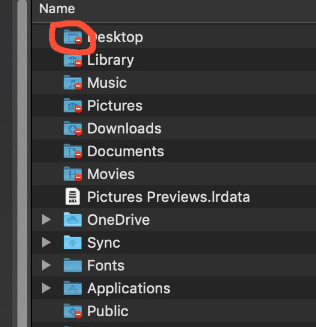Click the Pictures Previews.lrdata file icon
The image size is (316, 327).
click(x=73, y=197)
